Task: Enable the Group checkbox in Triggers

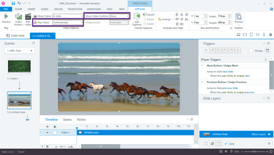Action: pyautogui.click(x=251, y=51)
